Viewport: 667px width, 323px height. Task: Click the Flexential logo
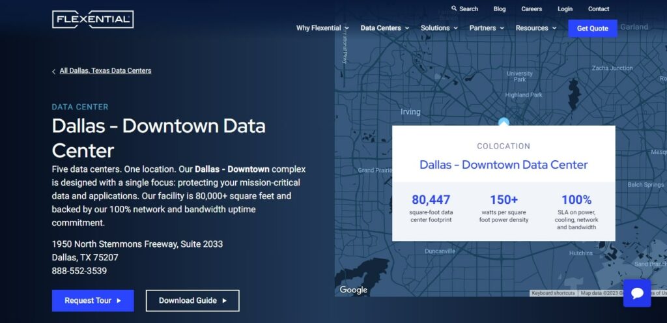point(92,20)
